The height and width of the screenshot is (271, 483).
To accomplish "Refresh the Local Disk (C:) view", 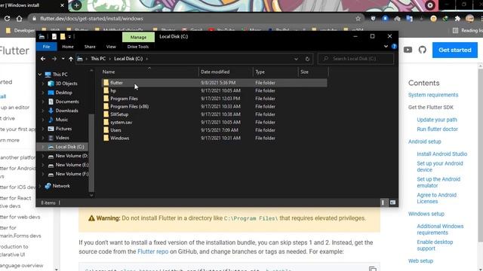I will [x=307, y=59].
